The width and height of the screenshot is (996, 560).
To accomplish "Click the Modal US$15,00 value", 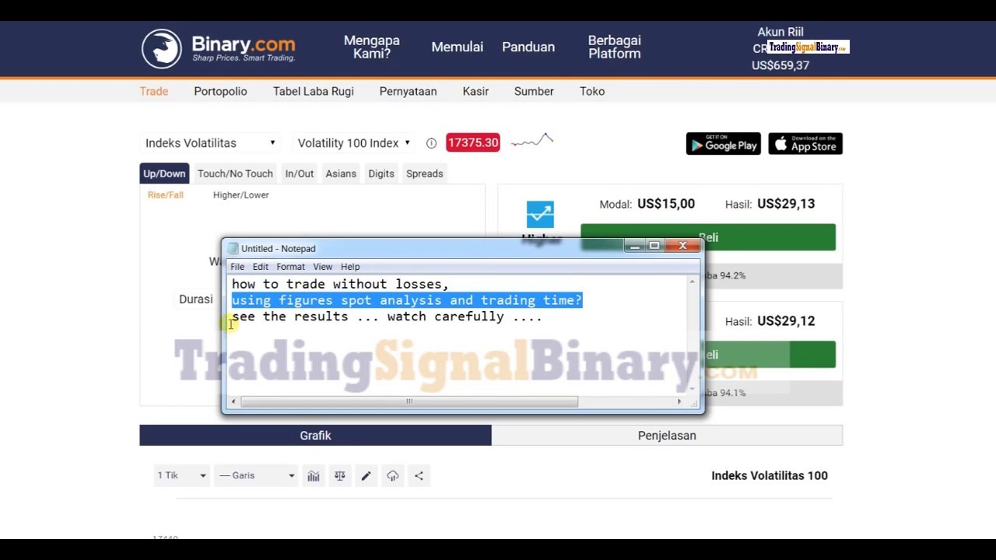I will pos(666,204).
